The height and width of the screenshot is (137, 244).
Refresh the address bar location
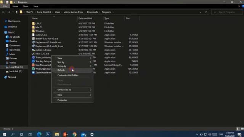[206, 12]
